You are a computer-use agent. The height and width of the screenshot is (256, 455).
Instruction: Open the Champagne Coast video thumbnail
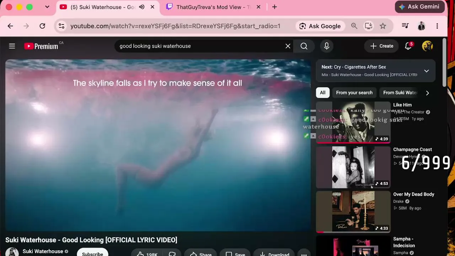(x=353, y=167)
